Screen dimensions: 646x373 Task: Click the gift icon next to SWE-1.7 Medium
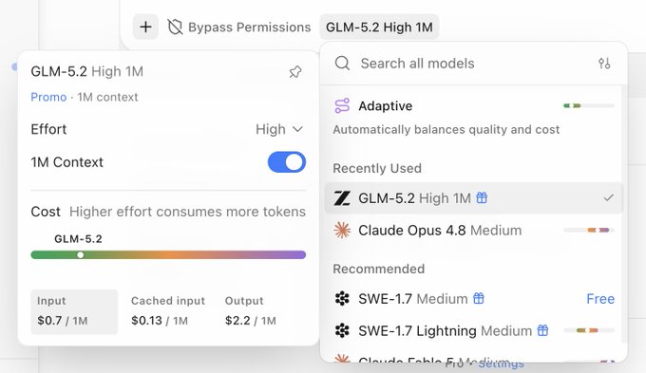click(478, 298)
